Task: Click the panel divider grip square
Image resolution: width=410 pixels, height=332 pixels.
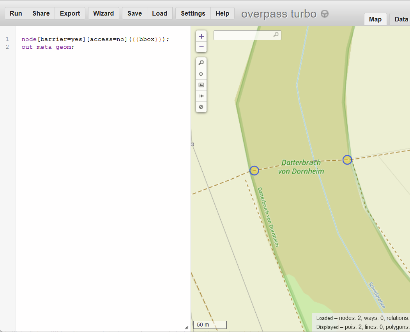Action: 192,144
